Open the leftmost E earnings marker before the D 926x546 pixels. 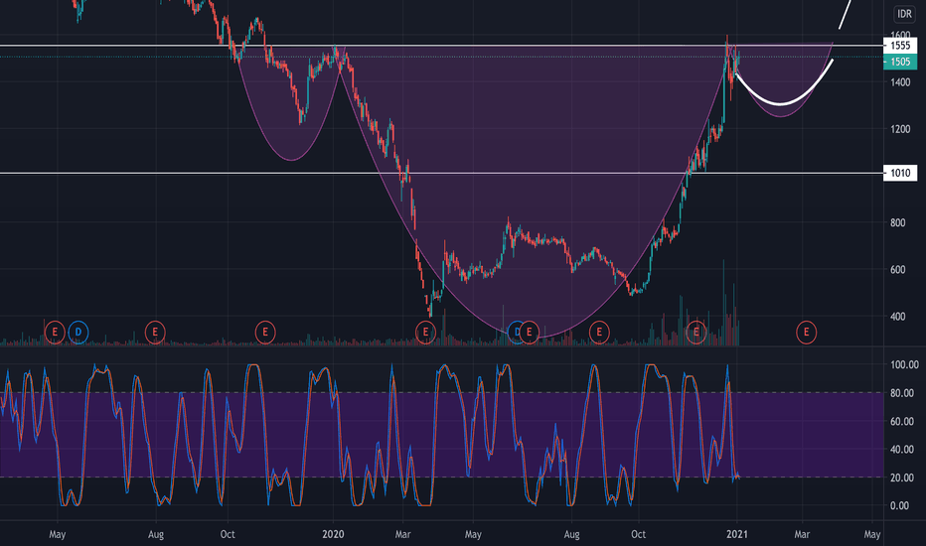coord(55,333)
